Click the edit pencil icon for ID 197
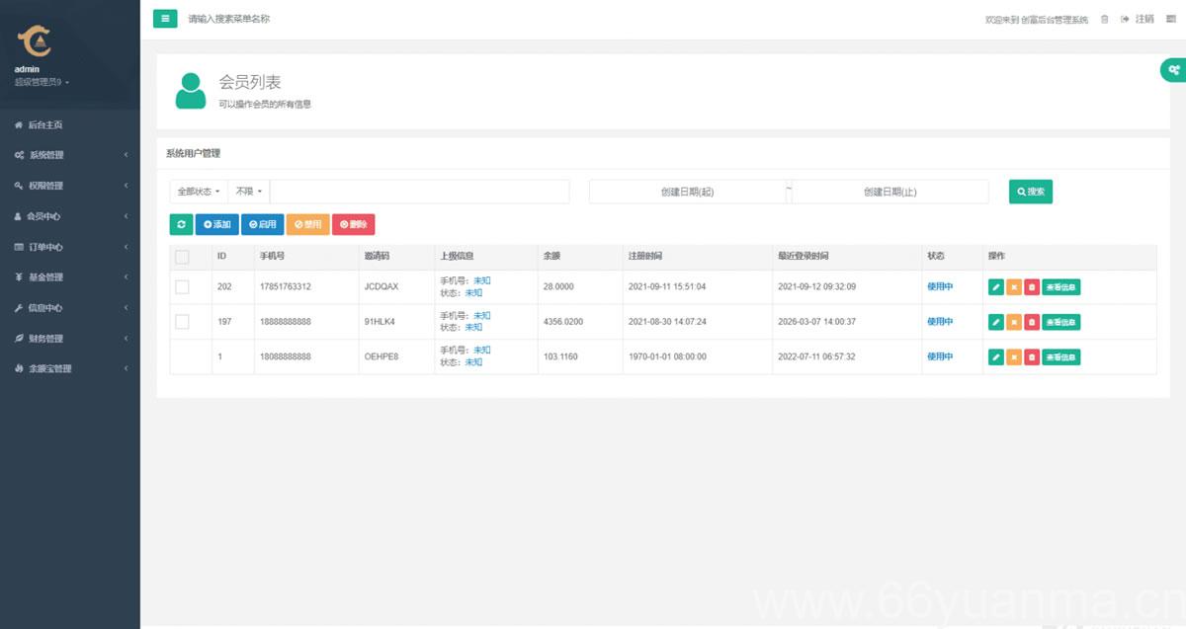 (x=995, y=322)
